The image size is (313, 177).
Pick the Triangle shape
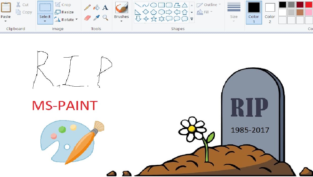185,5
